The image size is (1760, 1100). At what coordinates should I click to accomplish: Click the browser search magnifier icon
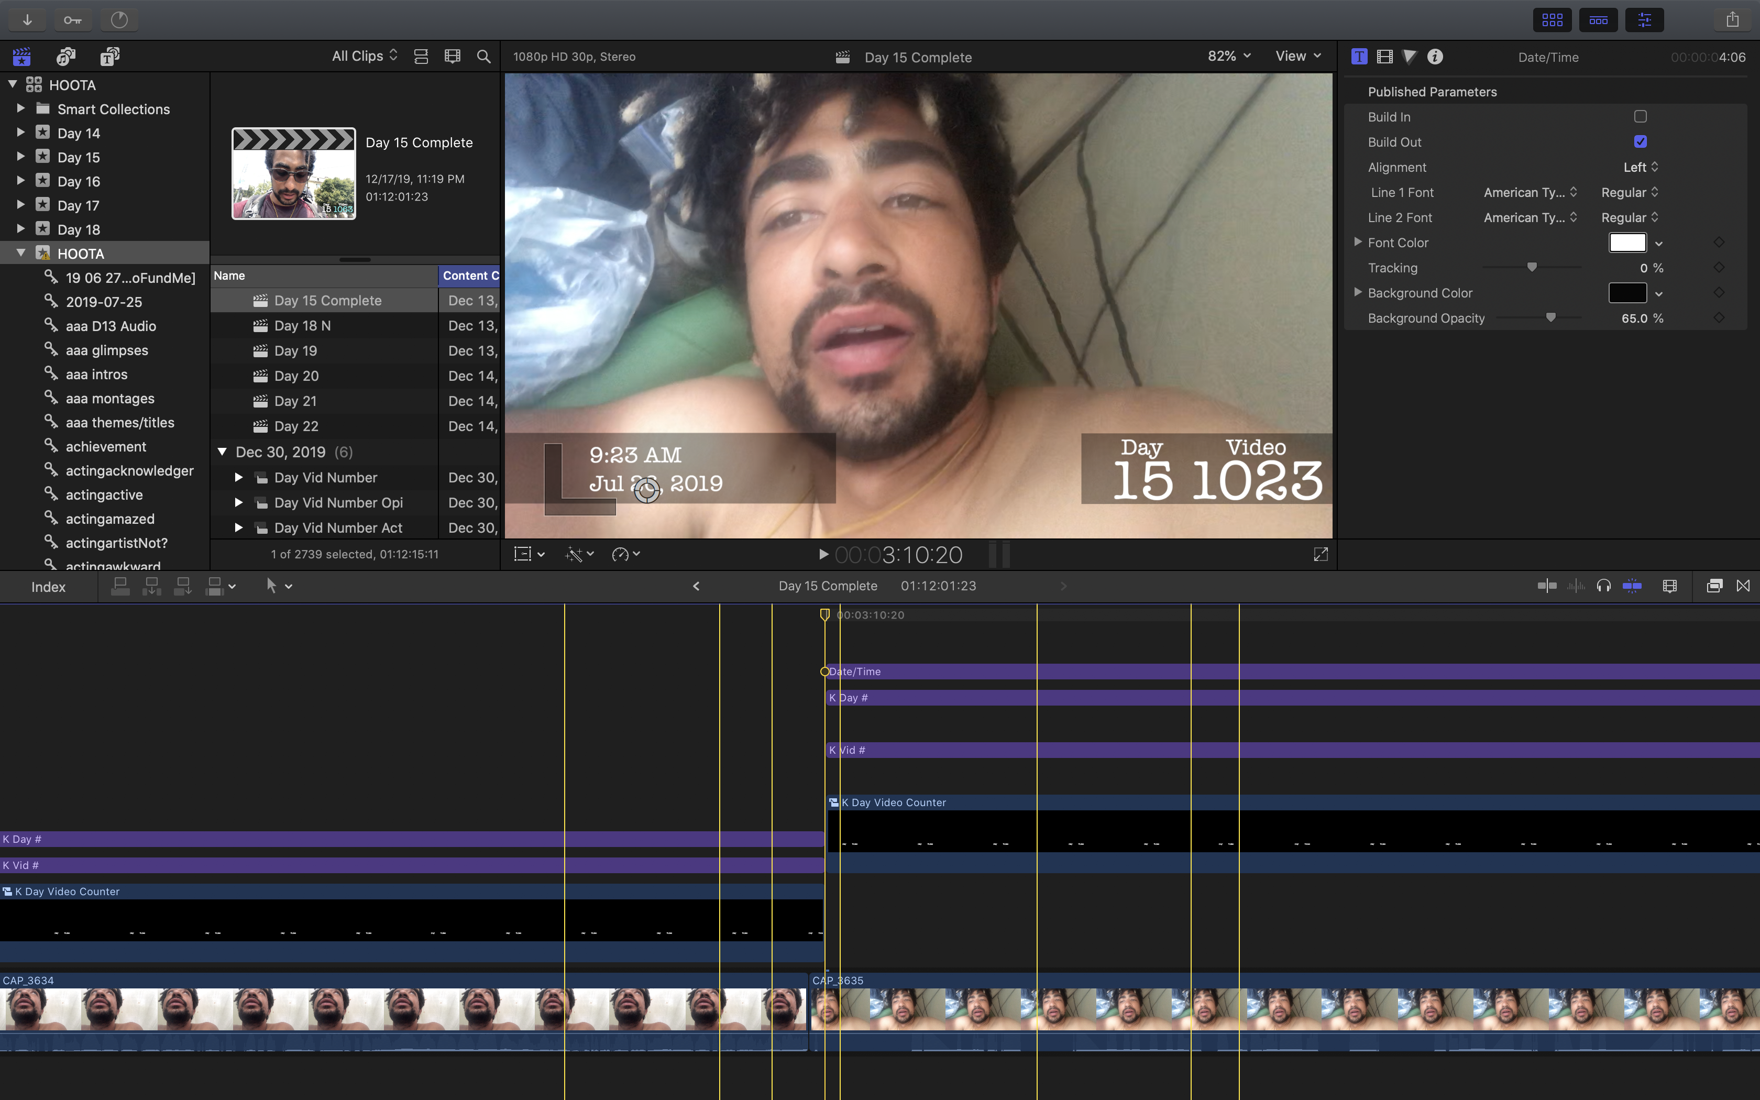point(483,57)
